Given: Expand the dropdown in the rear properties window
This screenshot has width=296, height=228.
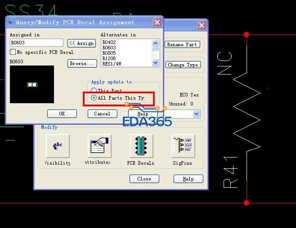Looking at the screenshot, I should pos(197,114).
